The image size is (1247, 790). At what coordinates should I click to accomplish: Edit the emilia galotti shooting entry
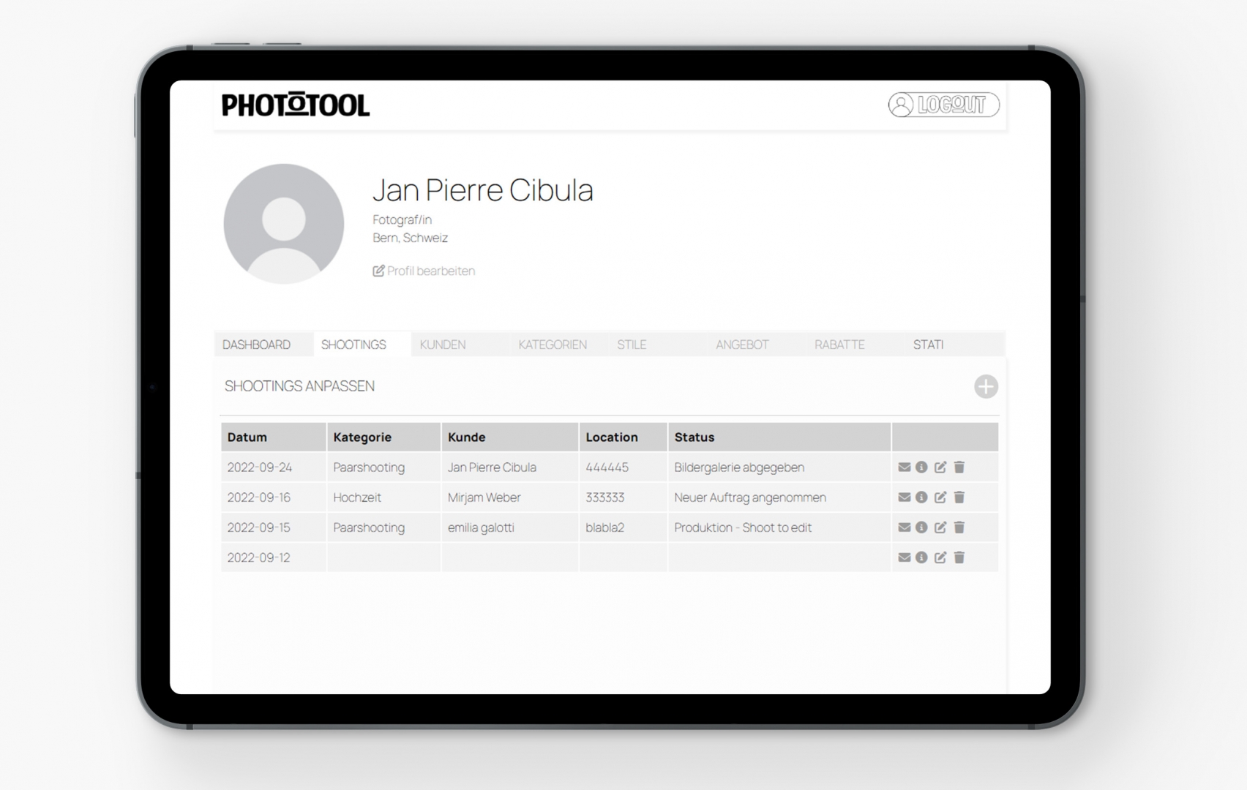[940, 527]
